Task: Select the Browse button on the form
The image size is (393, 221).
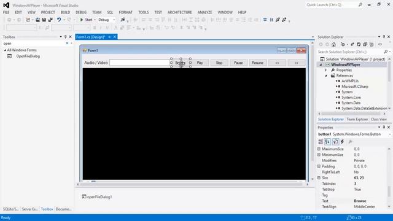Action: click(x=181, y=63)
